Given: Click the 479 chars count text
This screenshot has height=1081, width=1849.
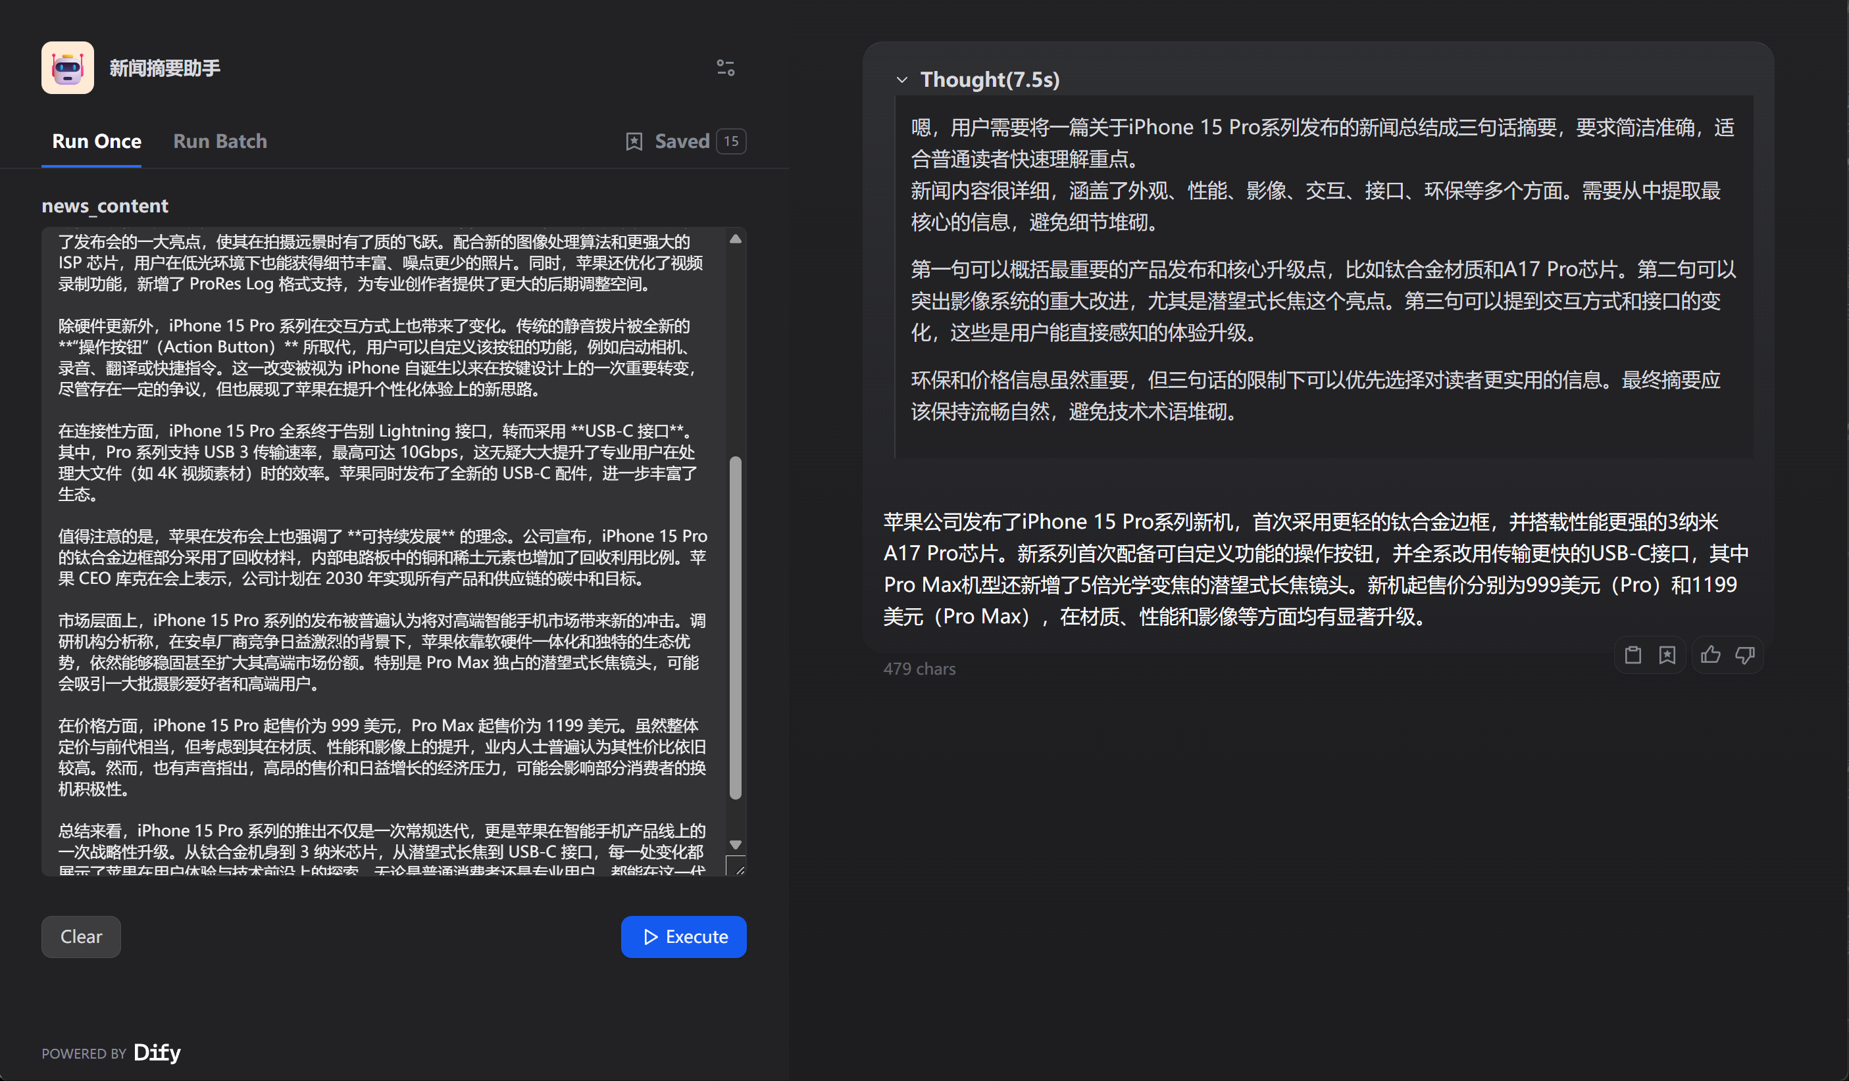Looking at the screenshot, I should click(x=919, y=669).
